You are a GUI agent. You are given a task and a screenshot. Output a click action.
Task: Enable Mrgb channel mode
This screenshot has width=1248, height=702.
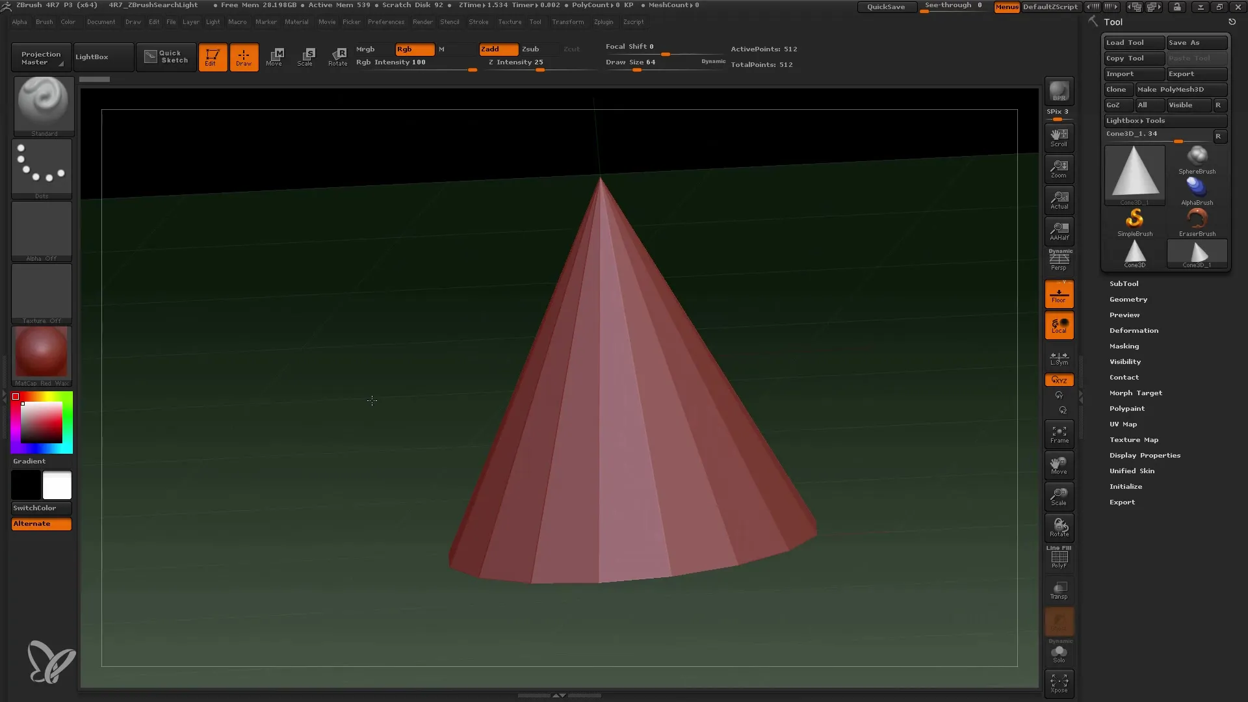point(374,49)
